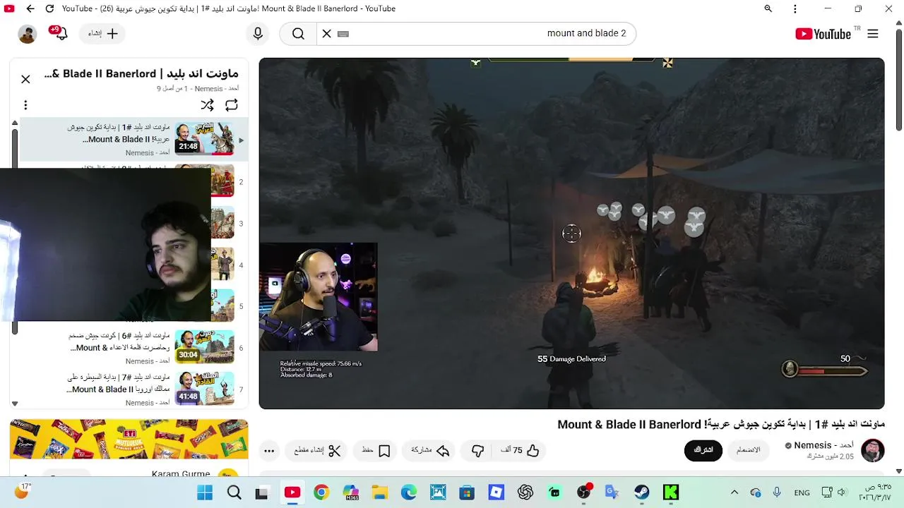Open ChatGPT from the taskbar

(525, 492)
